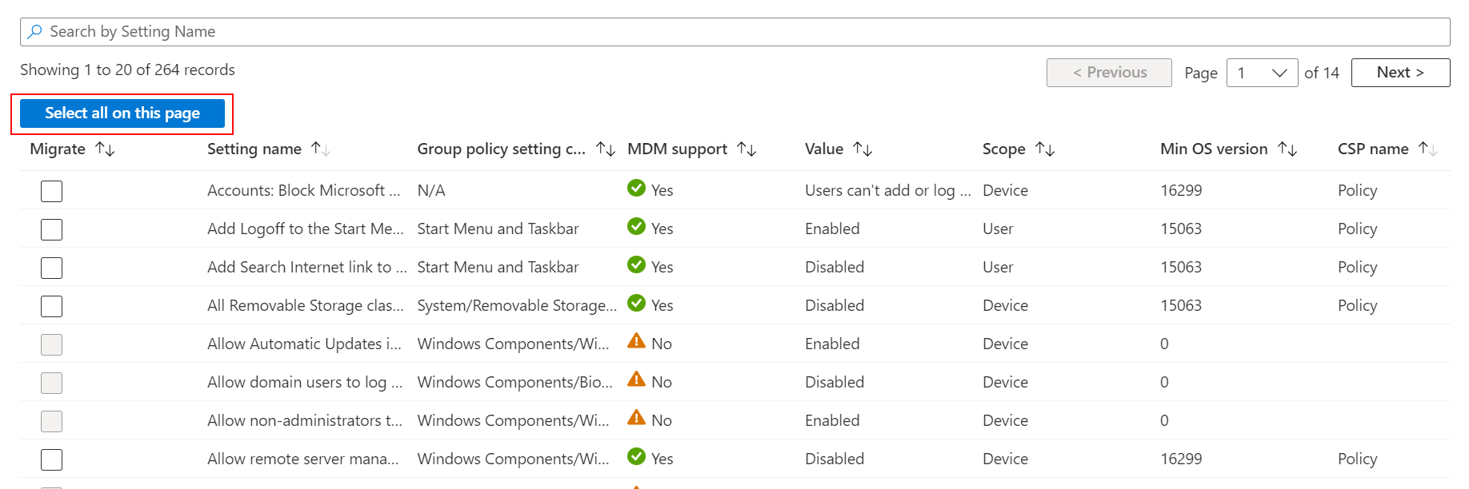Click the Search by Setting Name field
This screenshot has height=489, width=1469.
[734, 32]
